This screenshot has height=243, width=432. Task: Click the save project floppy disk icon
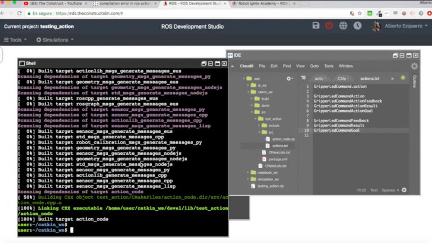pos(316,26)
